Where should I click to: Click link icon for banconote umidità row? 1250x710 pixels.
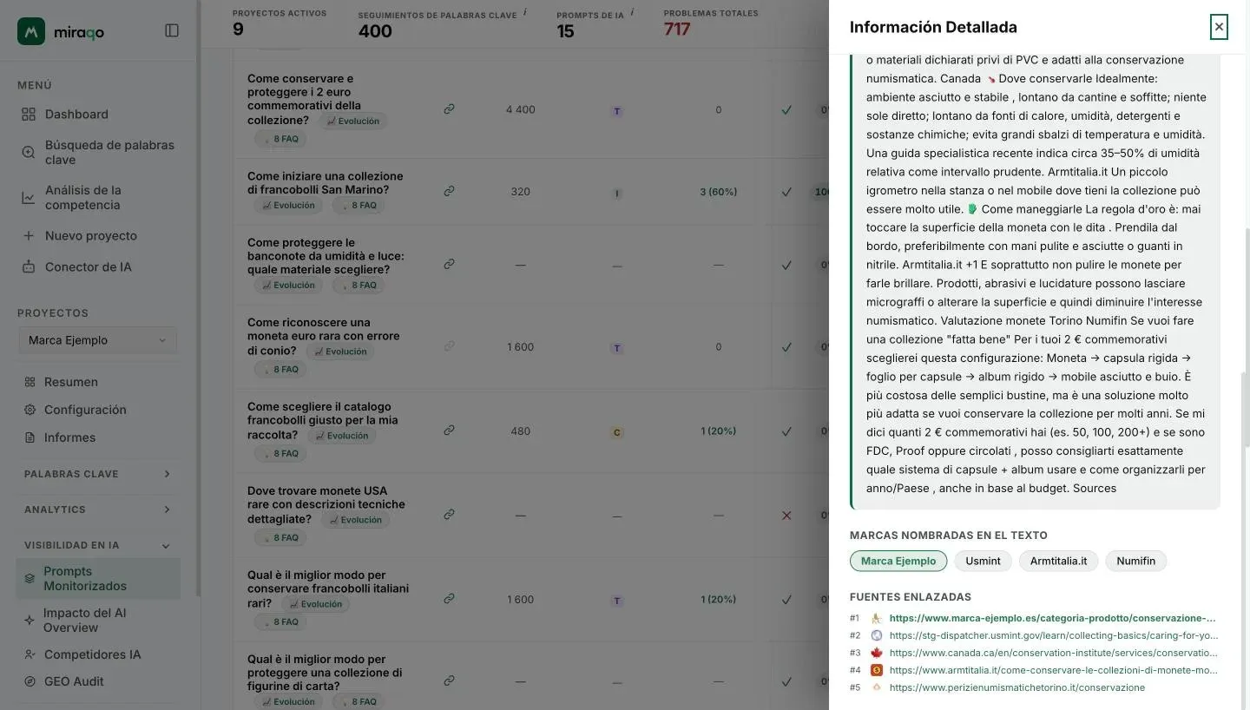[449, 264]
